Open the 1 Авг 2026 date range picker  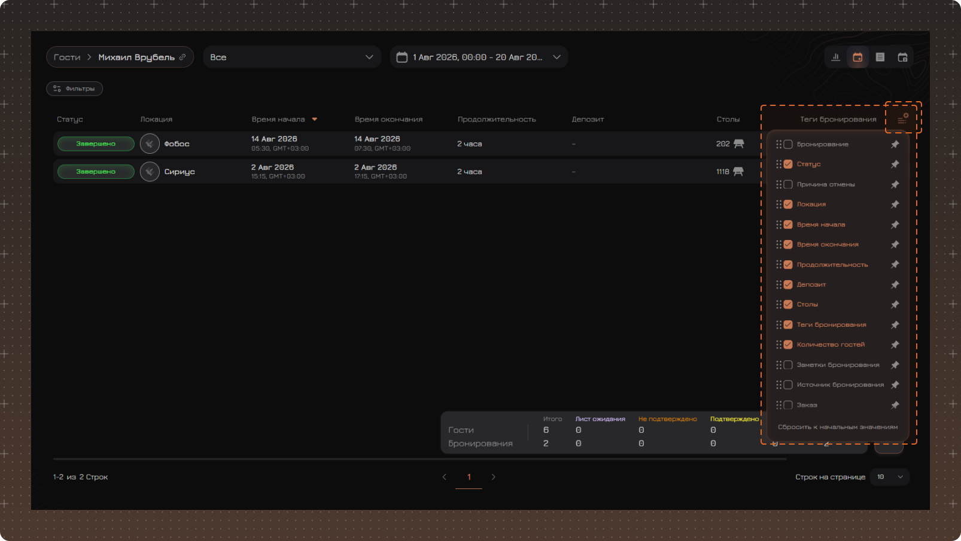[479, 57]
